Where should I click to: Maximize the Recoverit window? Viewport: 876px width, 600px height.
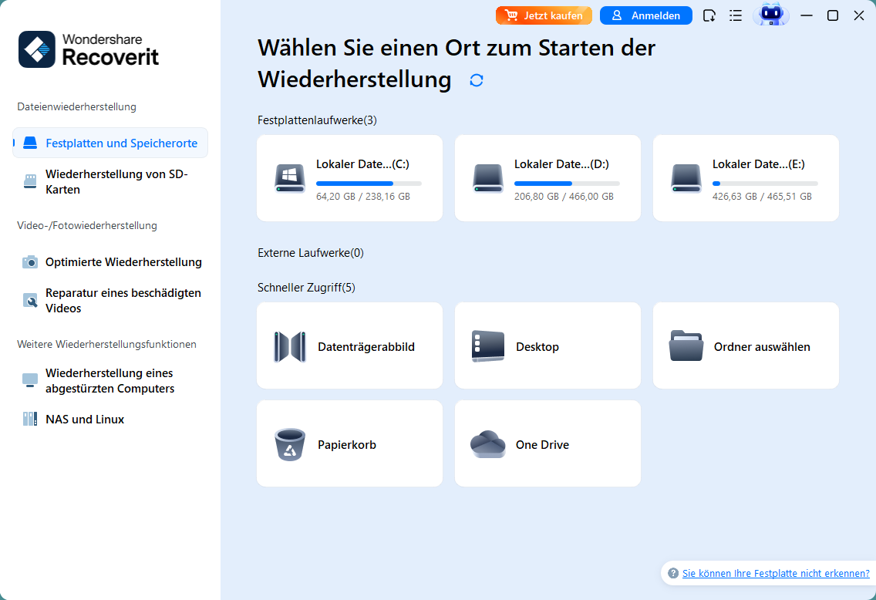(832, 15)
